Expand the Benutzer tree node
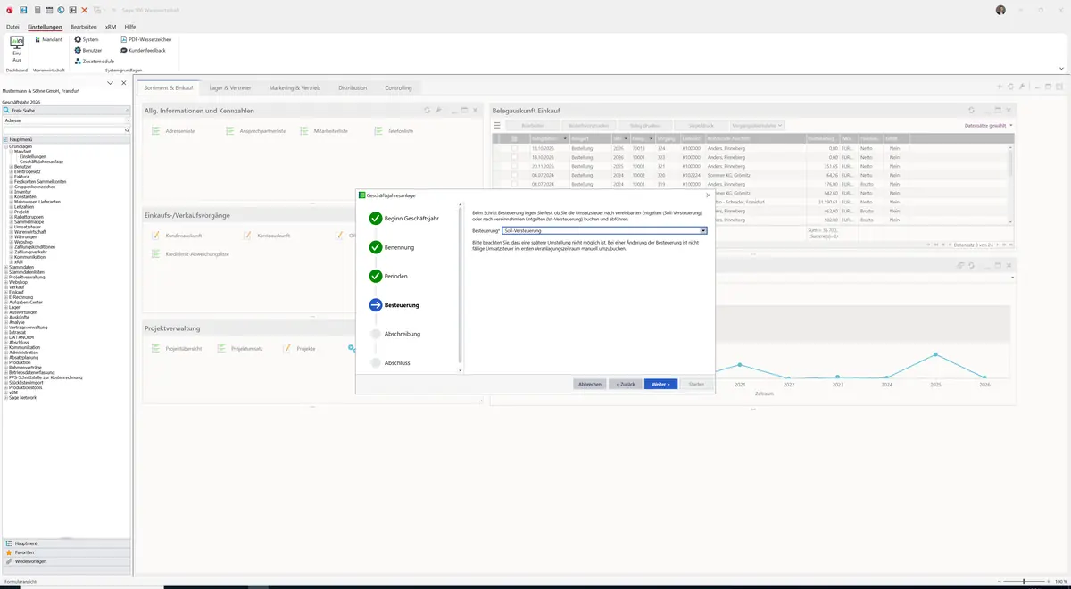Screen dimensions: 1071x589 (x=11, y=166)
